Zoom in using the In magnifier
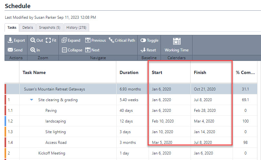261x160 pixels. pyautogui.click(x=33, y=50)
